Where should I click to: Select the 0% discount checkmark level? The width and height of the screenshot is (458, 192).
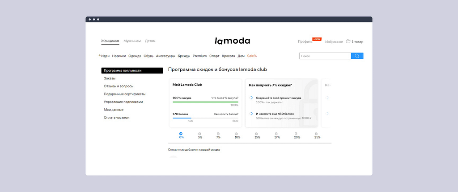click(181, 134)
